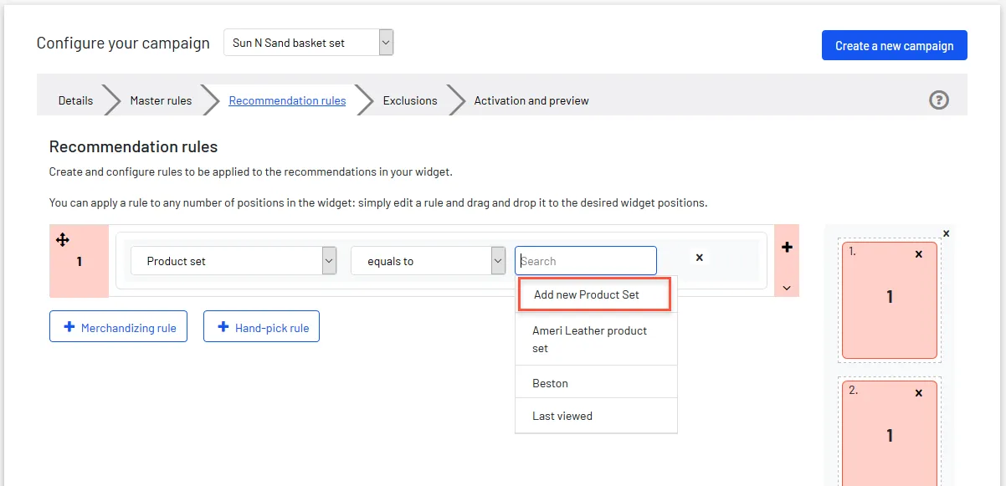The height and width of the screenshot is (486, 1006).
Task: Click the plus icon beside rule 1
Action: coord(787,247)
